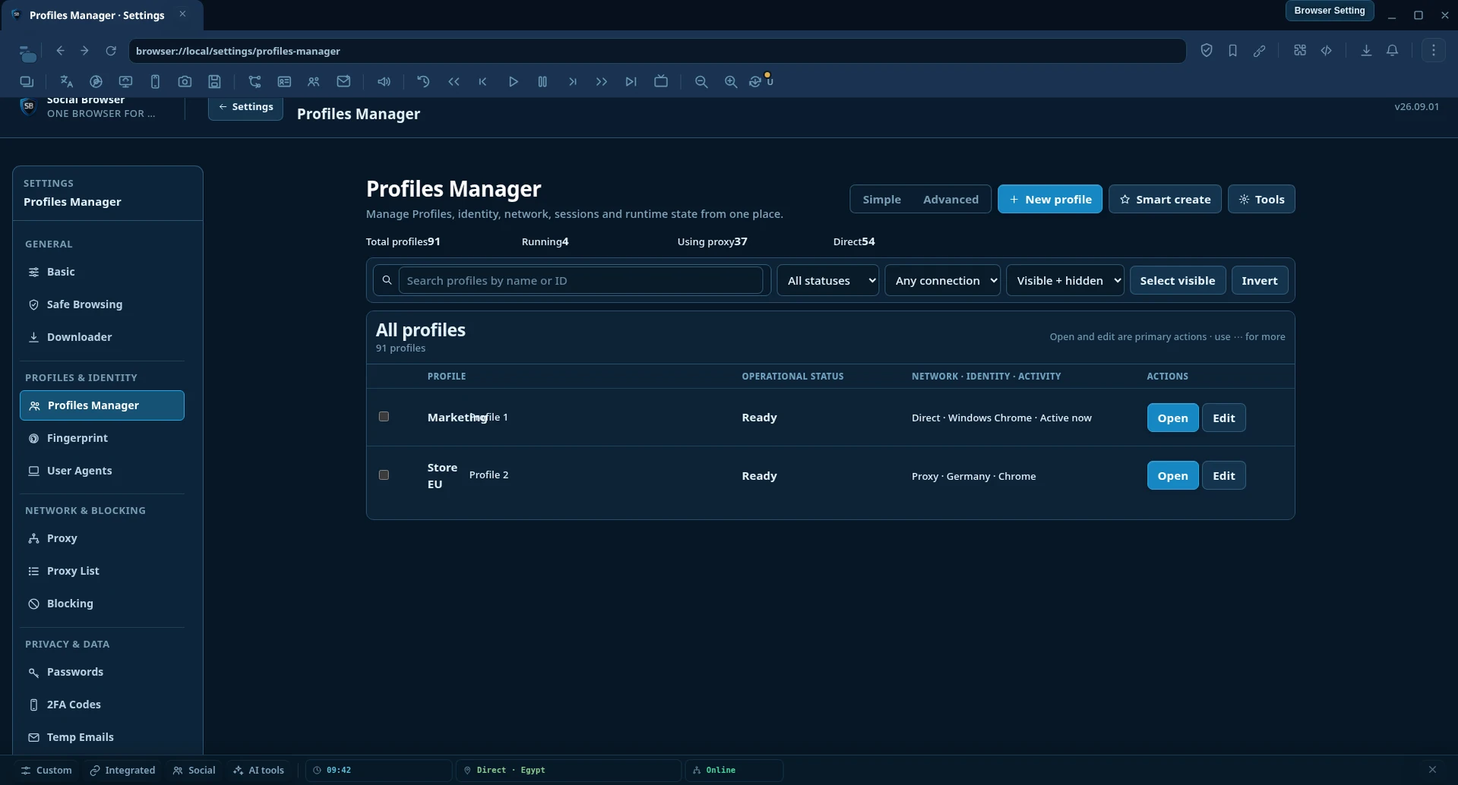
Task: Open 2FA Codes page
Action: (x=102, y=705)
